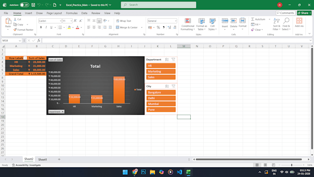Image resolution: width=314 pixels, height=177 pixels.
Task: Select Mumbai in City slicer
Action: click(x=161, y=104)
